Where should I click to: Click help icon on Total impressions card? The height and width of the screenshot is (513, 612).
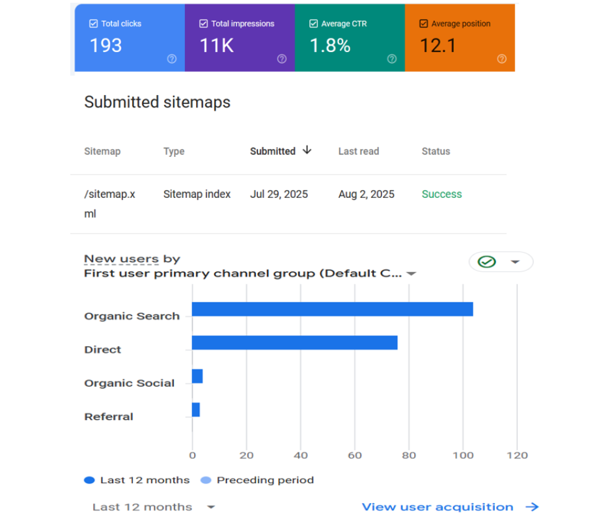(x=282, y=59)
